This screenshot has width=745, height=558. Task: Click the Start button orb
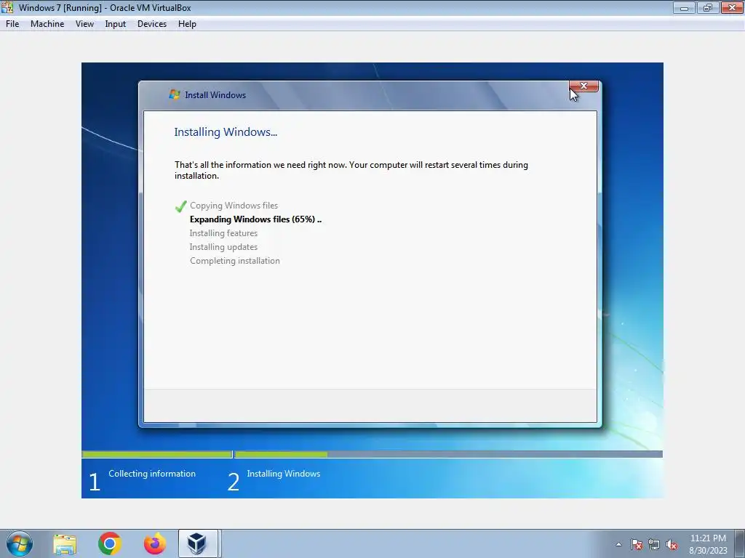[x=20, y=543]
